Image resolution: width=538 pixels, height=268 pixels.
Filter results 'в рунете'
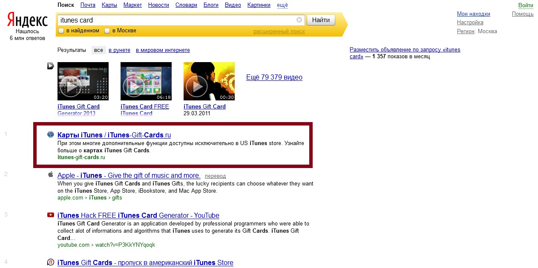tap(119, 50)
